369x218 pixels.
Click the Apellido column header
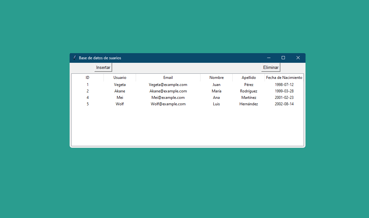[x=248, y=78]
